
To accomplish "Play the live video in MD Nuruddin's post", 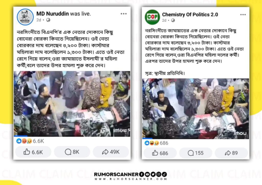I will [x=72, y=104].
